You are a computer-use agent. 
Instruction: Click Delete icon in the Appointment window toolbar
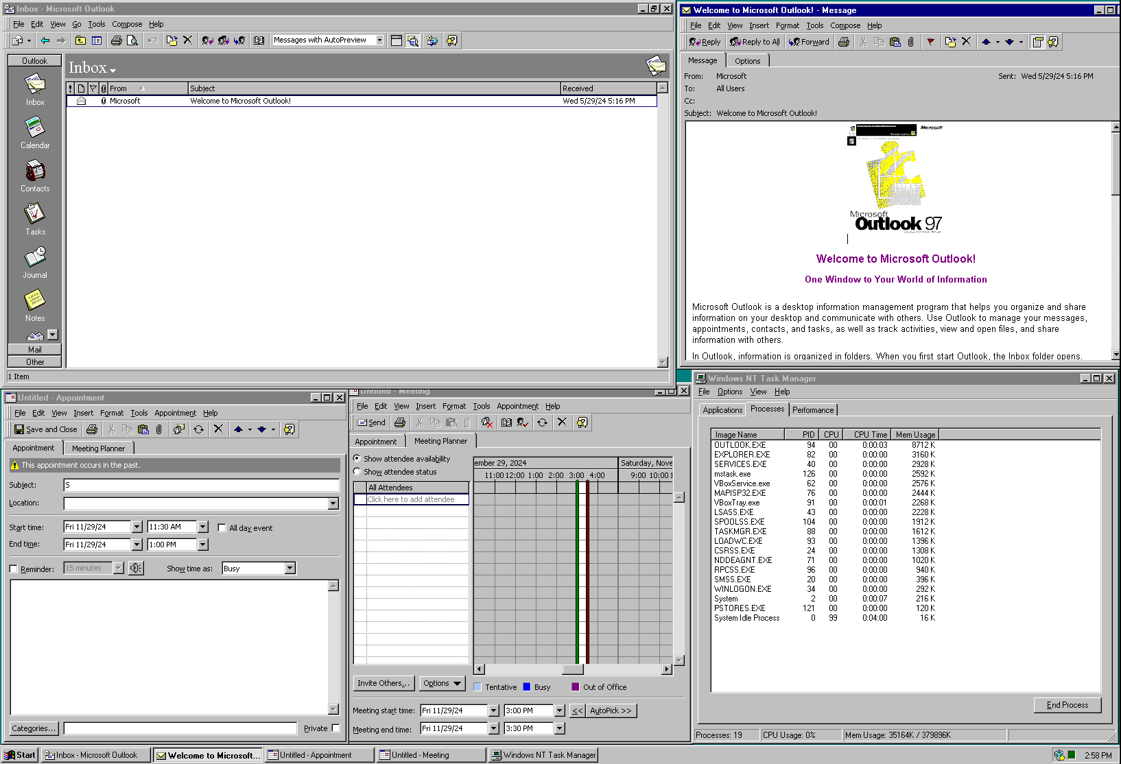[x=218, y=429]
